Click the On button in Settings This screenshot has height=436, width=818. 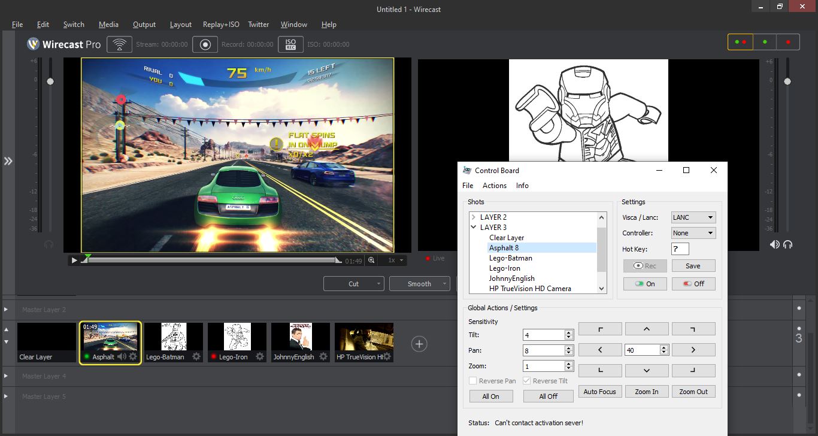point(645,284)
